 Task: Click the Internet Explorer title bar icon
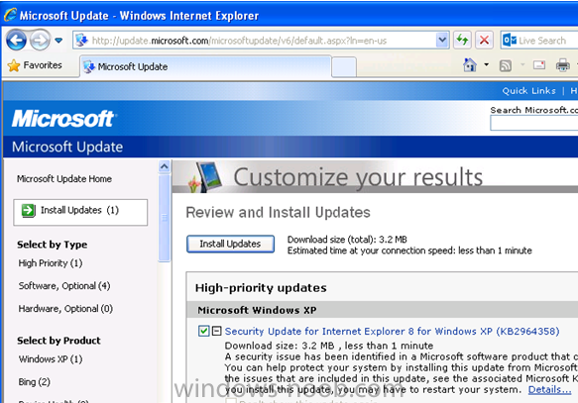point(10,15)
